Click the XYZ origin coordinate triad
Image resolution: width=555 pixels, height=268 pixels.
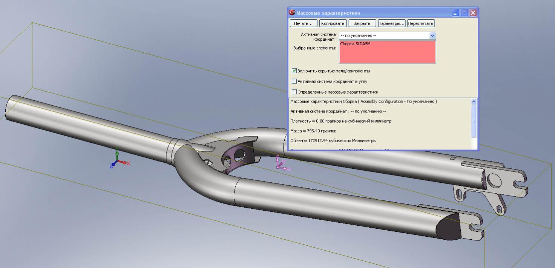[119, 161]
